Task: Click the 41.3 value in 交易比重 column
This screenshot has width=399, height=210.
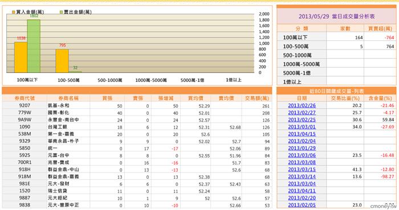Action: click(x=357, y=170)
